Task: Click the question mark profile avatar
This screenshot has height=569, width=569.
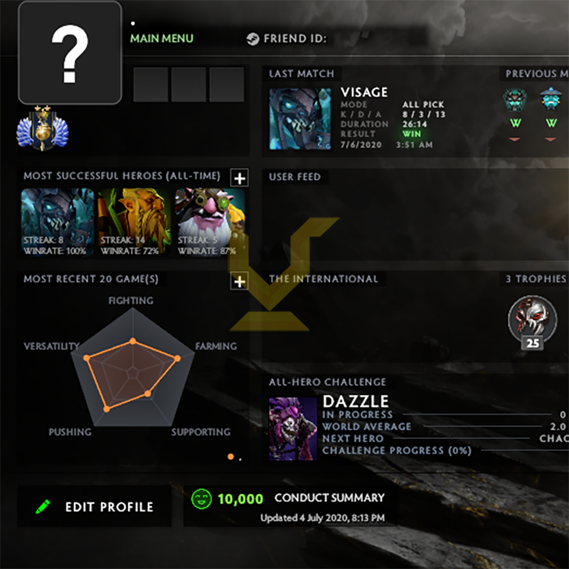Action: pos(70,53)
